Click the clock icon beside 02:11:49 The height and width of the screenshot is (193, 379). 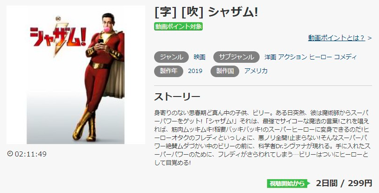10,153
